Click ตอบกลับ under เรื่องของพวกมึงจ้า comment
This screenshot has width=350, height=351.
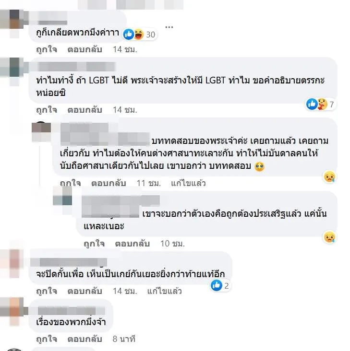click(84, 339)
